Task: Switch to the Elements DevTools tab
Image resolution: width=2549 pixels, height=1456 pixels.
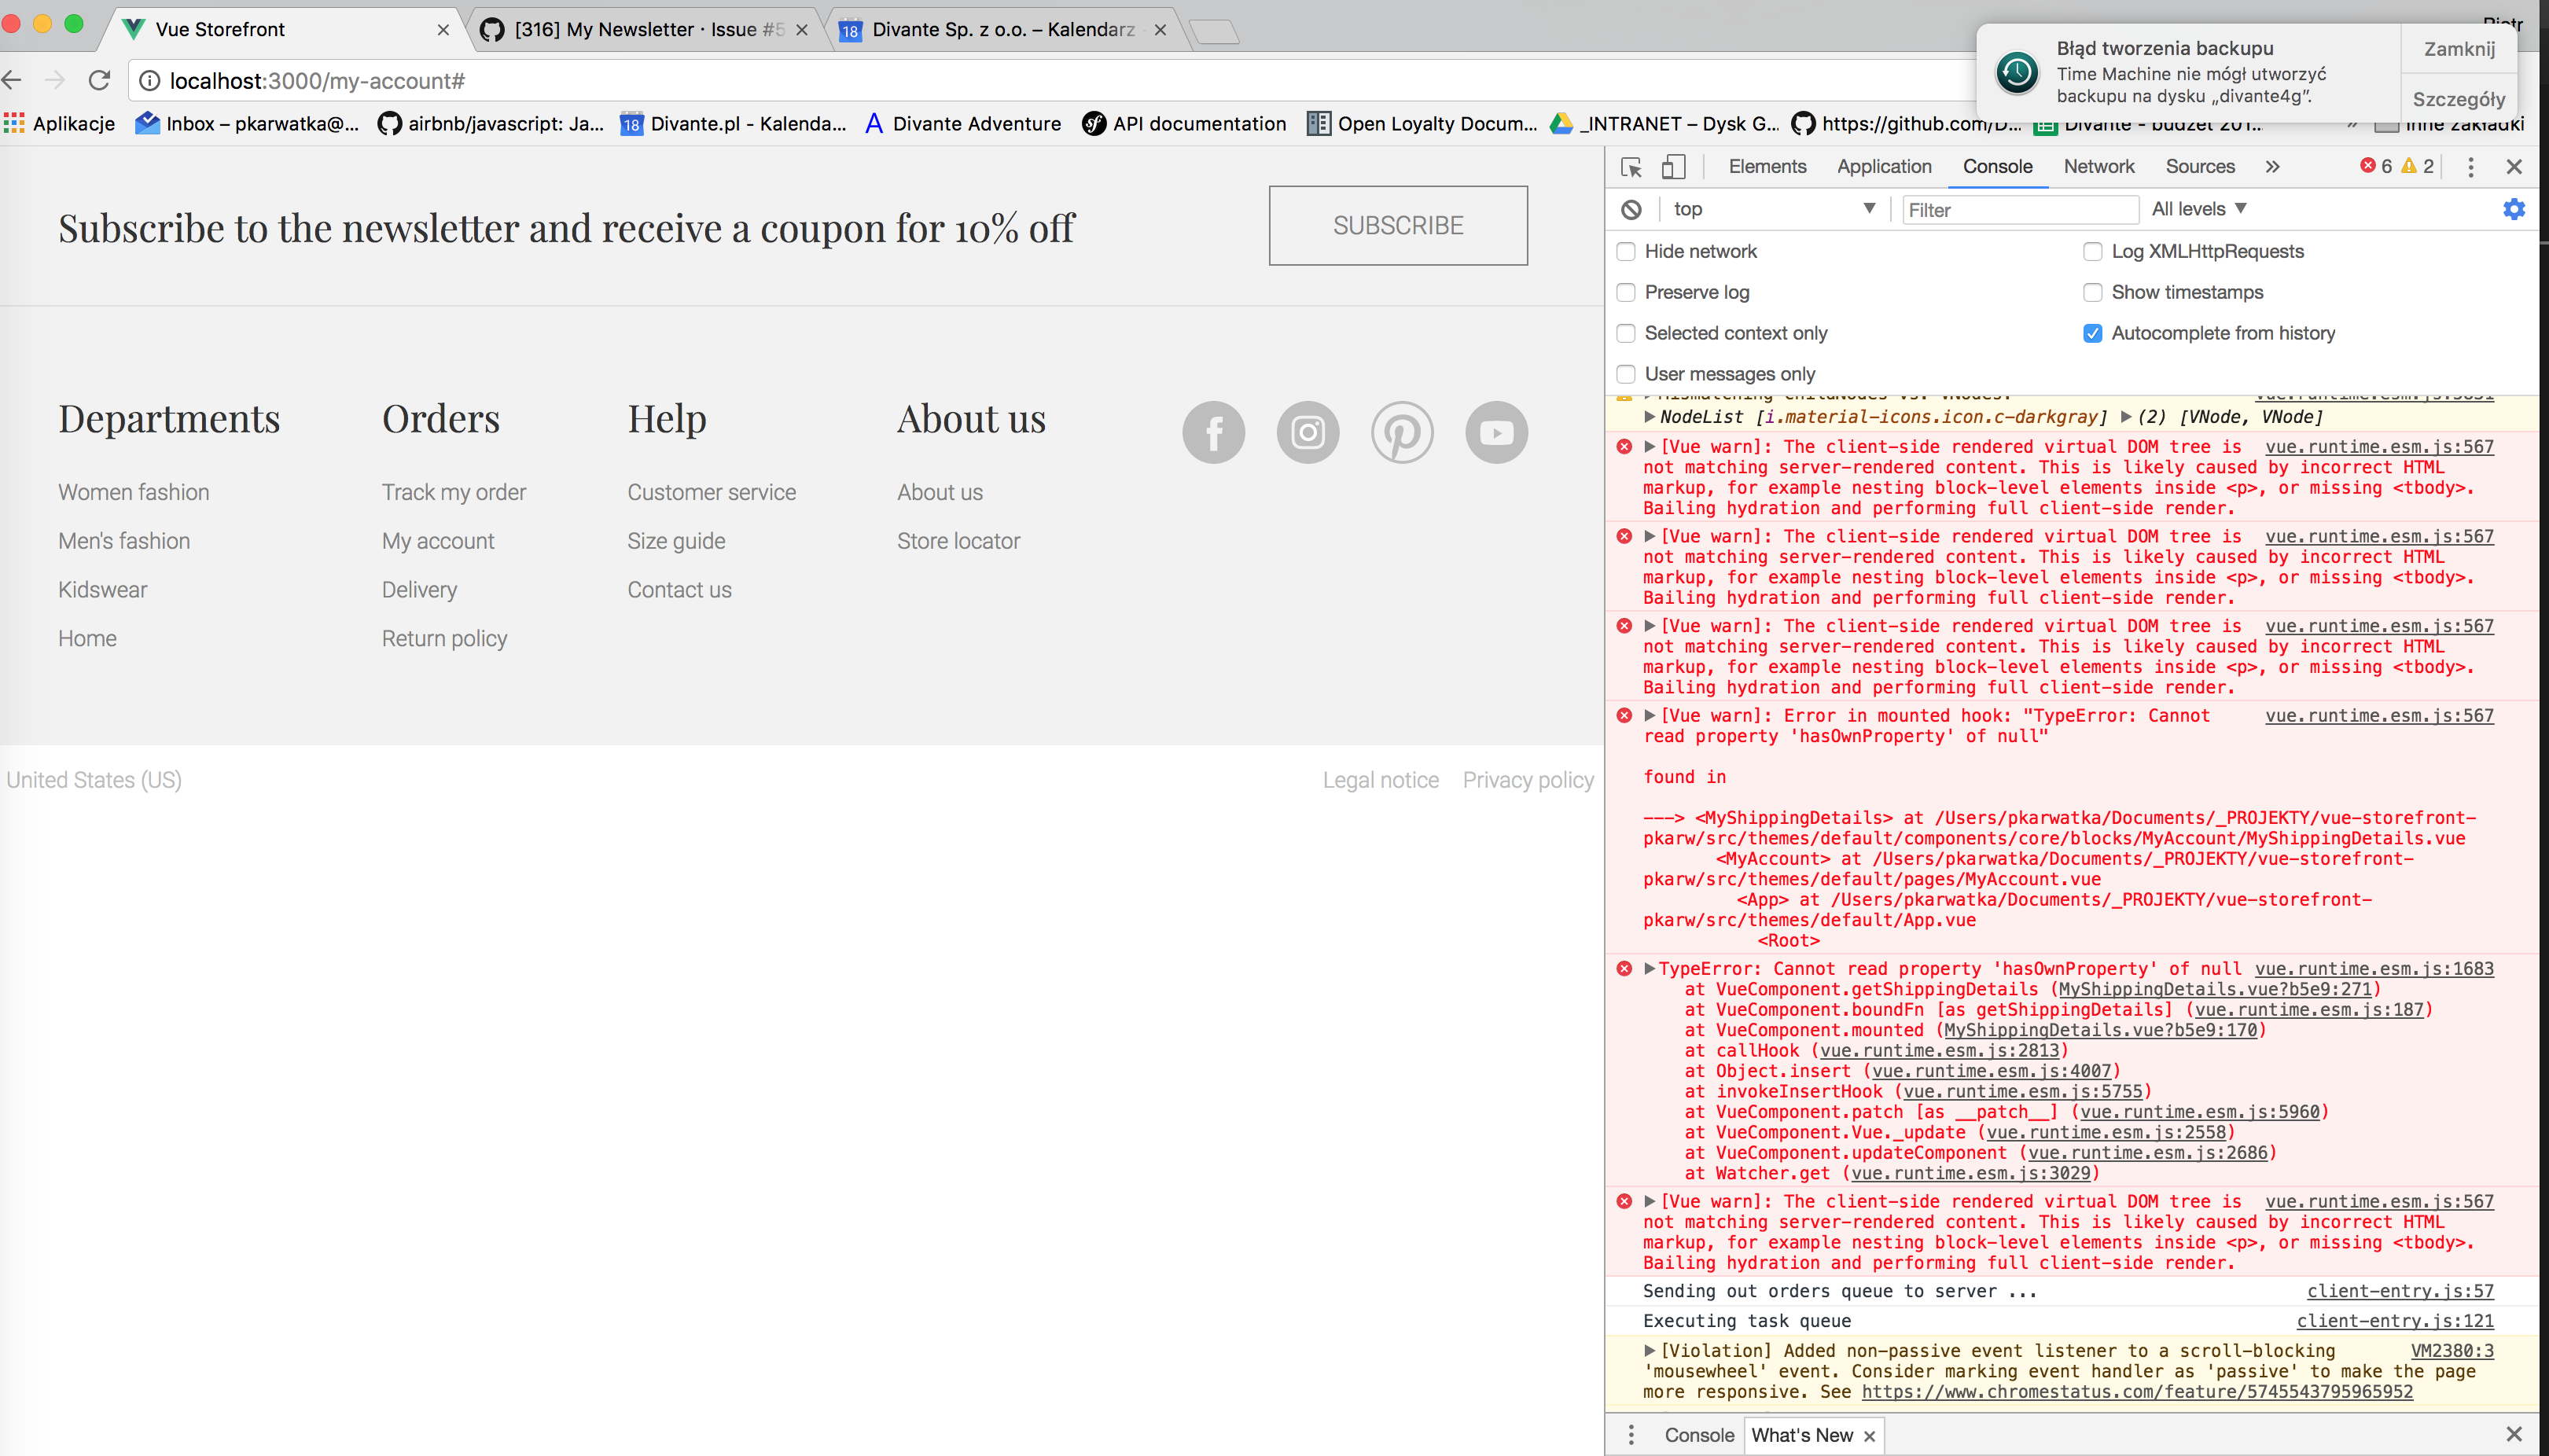Action: pyautogui.click(x=1767, y=167)
